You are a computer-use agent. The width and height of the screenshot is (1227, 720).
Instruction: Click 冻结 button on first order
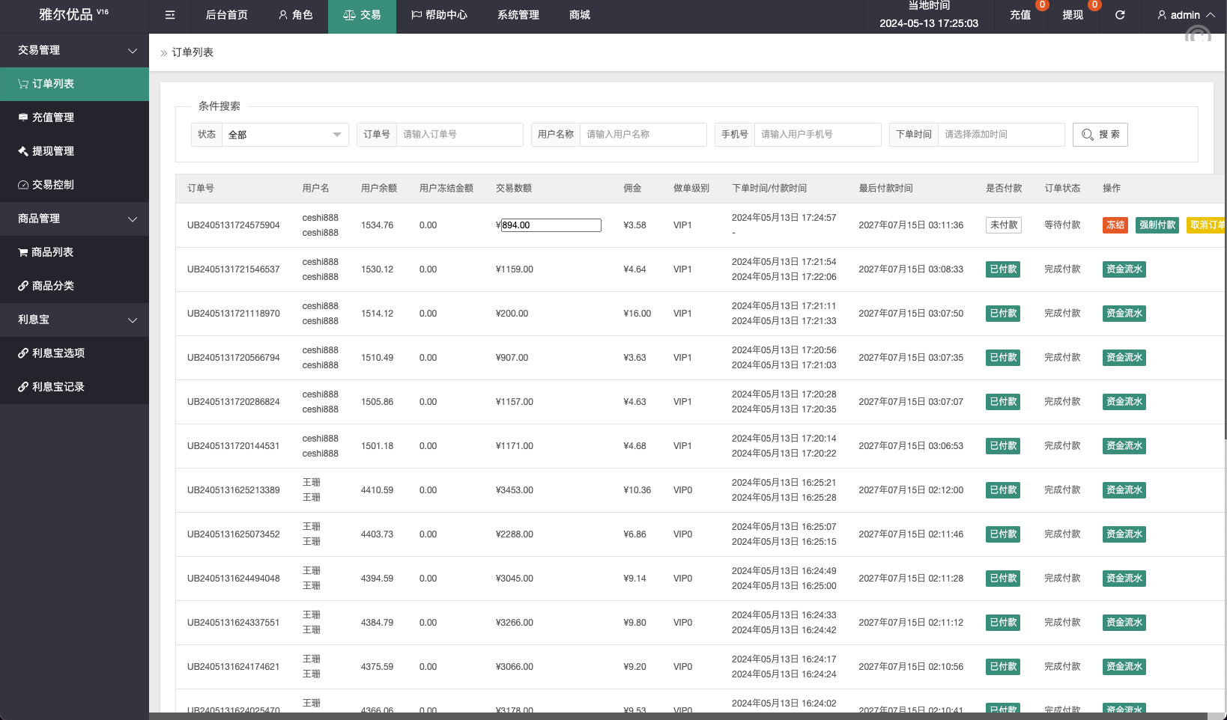pyautogui.click(x=1115, y=225)
